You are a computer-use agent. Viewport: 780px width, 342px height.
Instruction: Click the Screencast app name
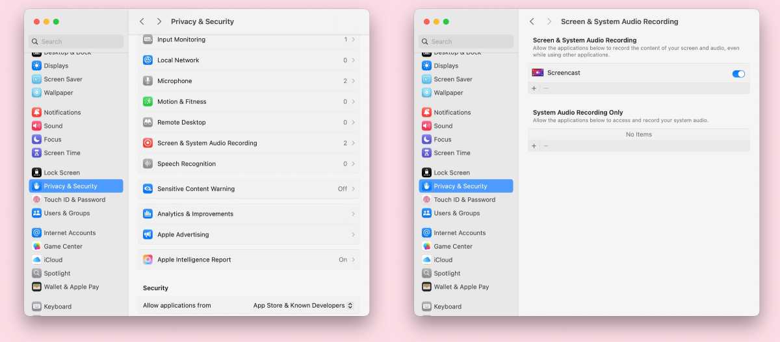tap(564, 73)
